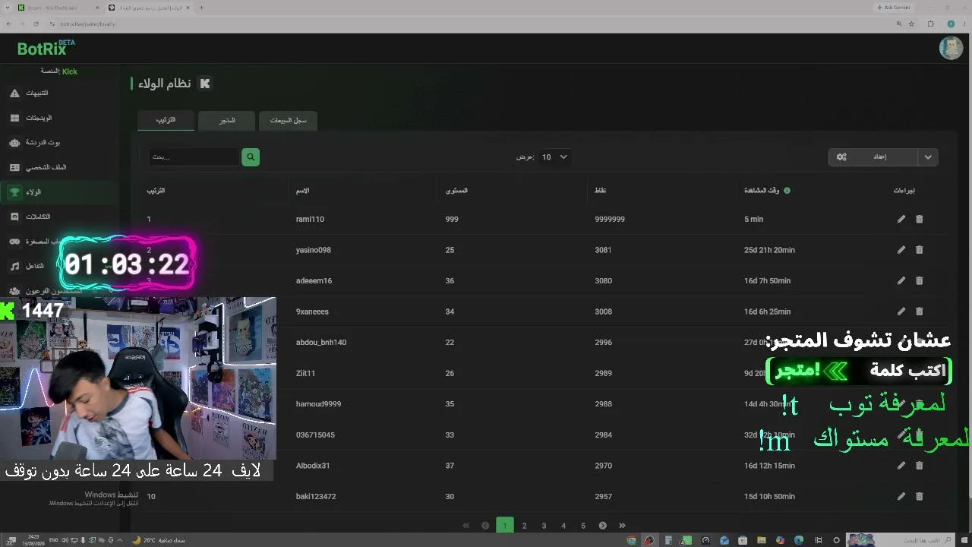Open Chrome from the taskbar
Image resolution: width=972 pixels, height=547 pixels.
tap(631, 540)
